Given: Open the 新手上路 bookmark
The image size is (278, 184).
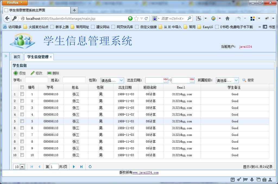Looking at the screenshot, I should click(x=59, y=27).
